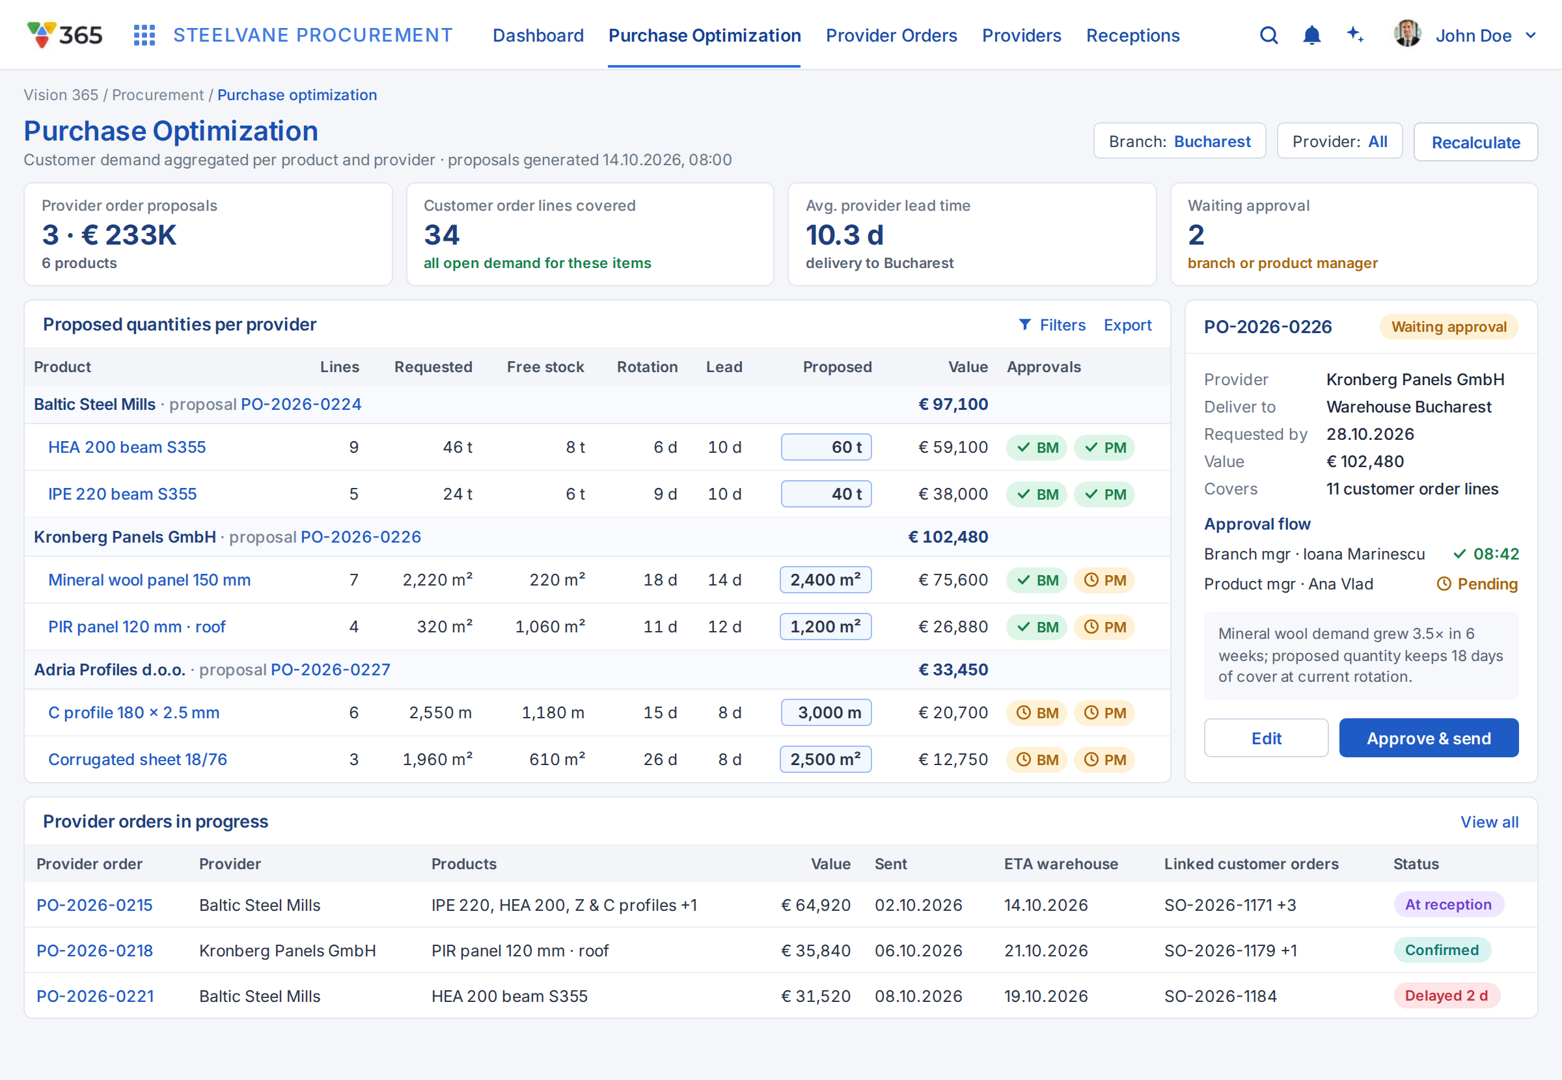Click the BM badge on Mineral wool panel row
Screen dimensions: 1562x1080
point(1037,580)
